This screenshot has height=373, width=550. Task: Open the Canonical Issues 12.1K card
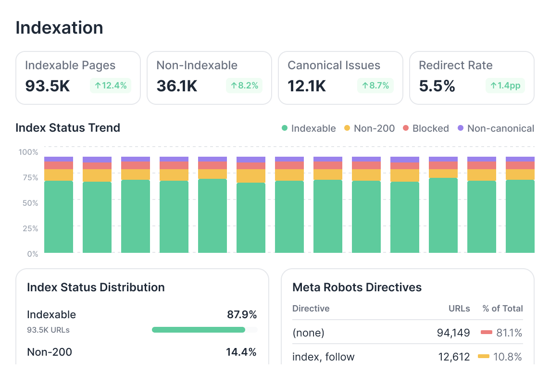click(340, 78)
